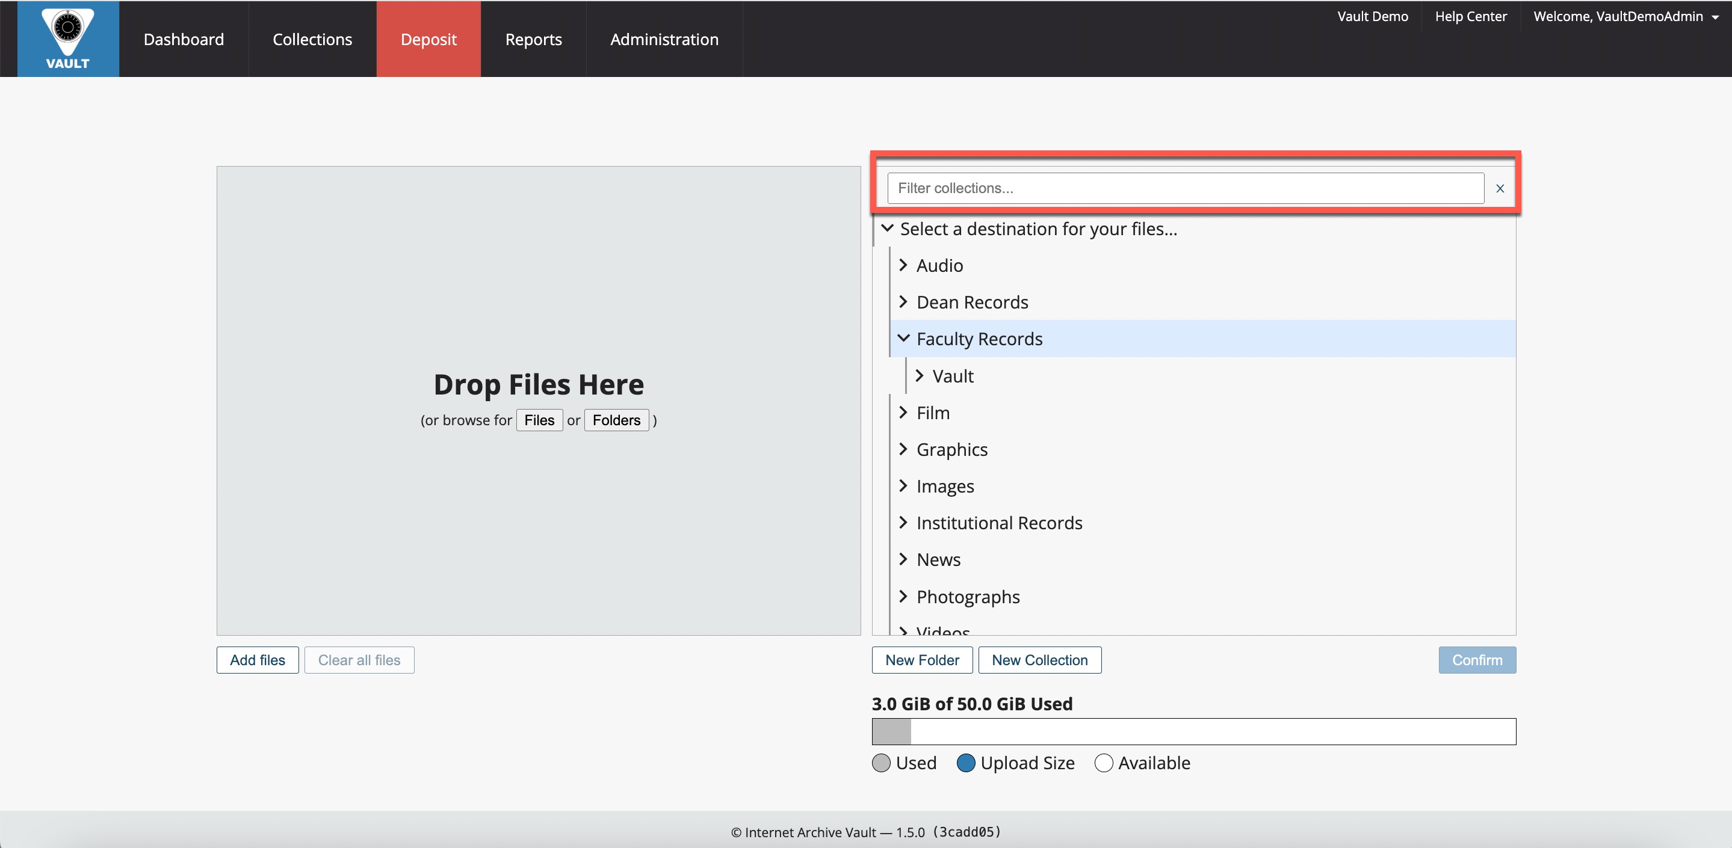Expand the Graphics collection arrow

[x=903, y=449]
